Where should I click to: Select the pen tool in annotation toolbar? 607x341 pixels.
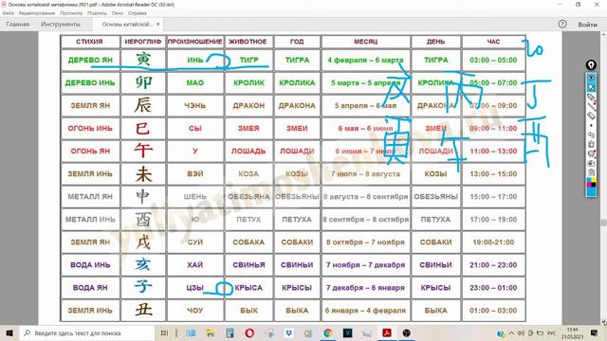[x=591, y=107]
